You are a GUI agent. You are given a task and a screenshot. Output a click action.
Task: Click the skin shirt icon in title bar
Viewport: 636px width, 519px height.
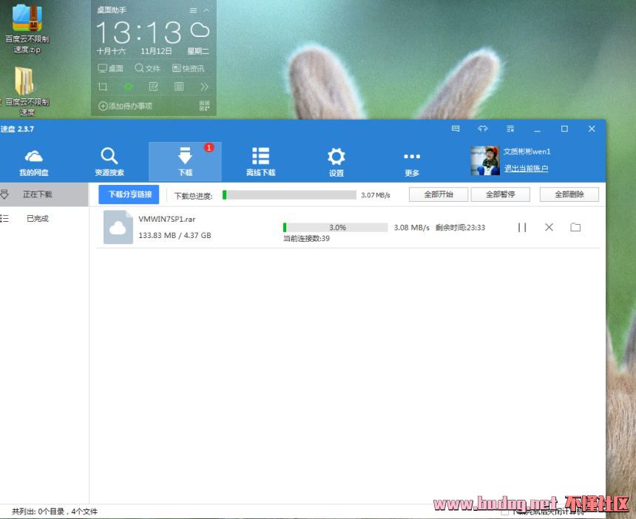(x=483, y=129)
